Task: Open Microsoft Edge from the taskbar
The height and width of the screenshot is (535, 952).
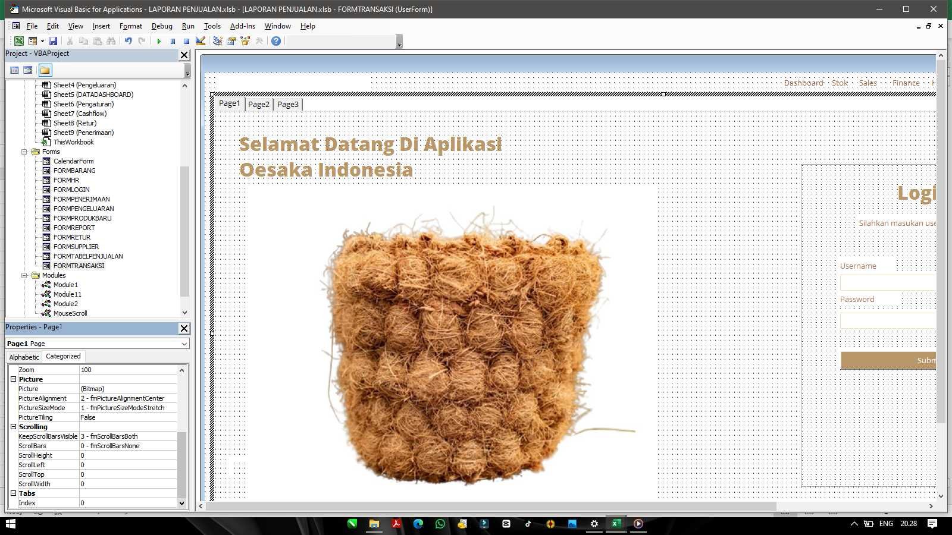Action: 418,524
